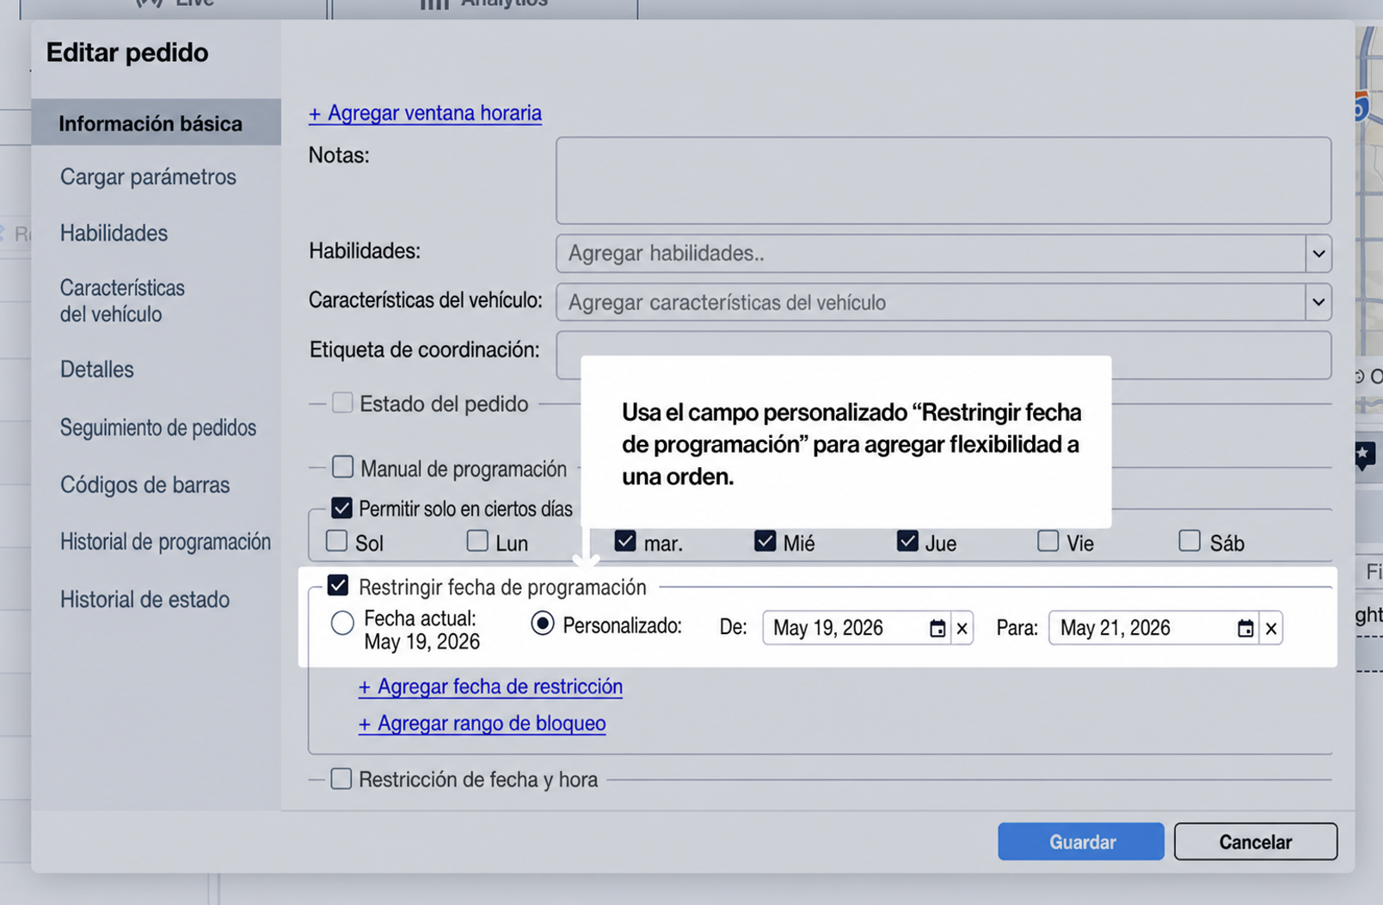Uncheck the Jue day checkbox
Viewport: 1383px width, 905px height.
907,541
